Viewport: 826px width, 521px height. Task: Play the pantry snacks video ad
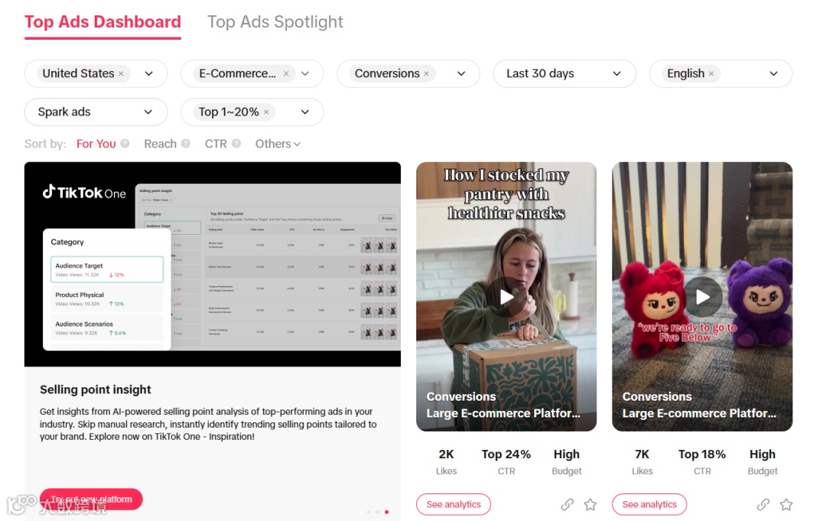[506, 297]
